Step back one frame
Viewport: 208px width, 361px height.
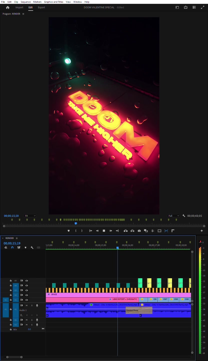point(97,231)
